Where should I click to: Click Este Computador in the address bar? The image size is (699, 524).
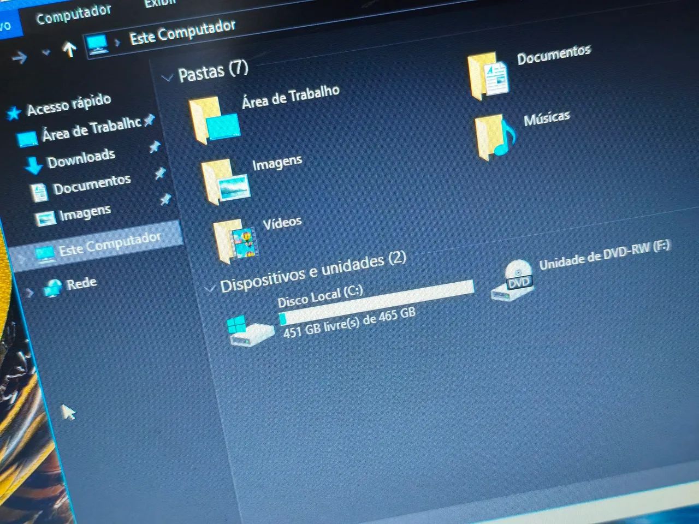182,32
